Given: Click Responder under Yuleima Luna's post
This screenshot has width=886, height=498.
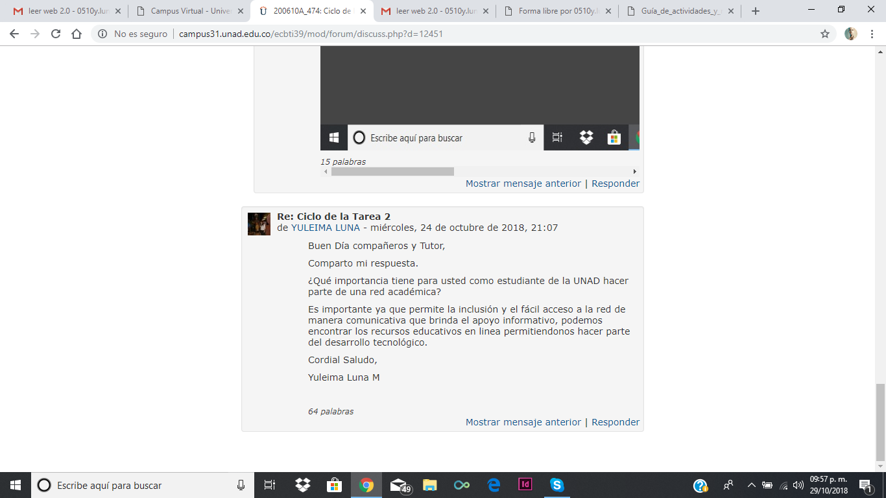Looking at the screenshot, I should [615, 422].
